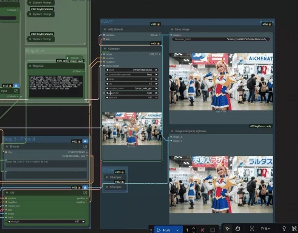Collapse the Encode node via its dot
The height and width of the screenshot is (233, 298).
7,146
